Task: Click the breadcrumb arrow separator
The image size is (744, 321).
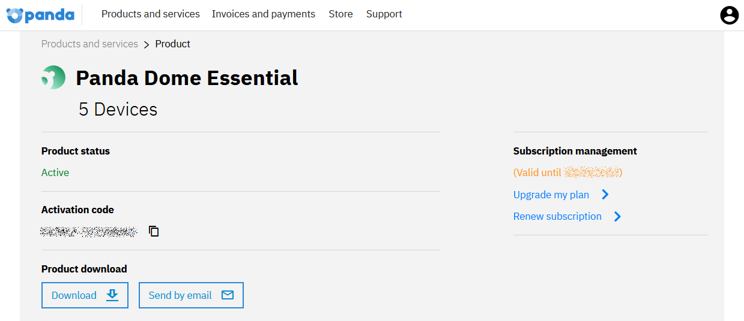Action: (147, 44)
